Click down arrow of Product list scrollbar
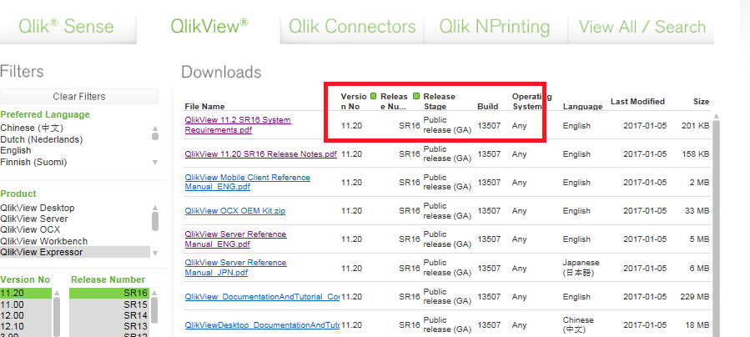The image size is (750, 337). [x=155, y=253]
